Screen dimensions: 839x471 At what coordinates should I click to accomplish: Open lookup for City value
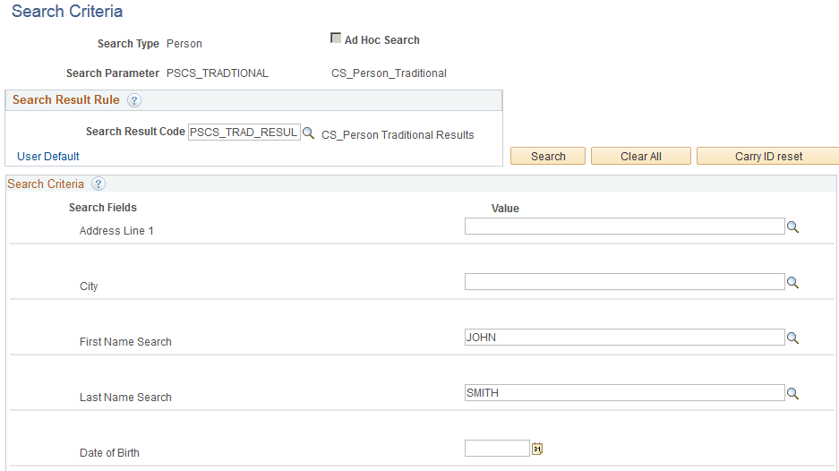tap(792, 283)
